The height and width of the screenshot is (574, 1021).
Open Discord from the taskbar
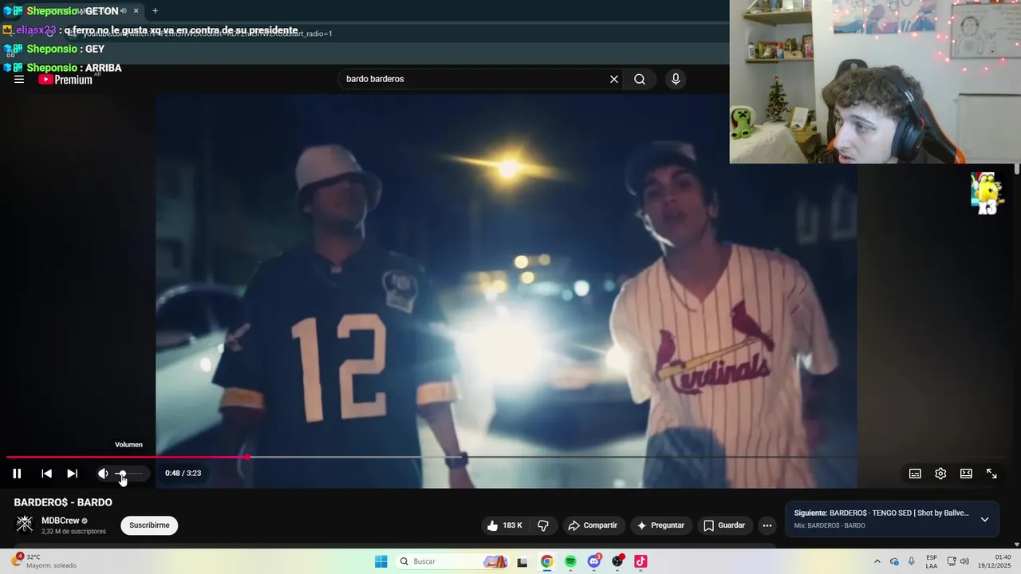point(594,561)
